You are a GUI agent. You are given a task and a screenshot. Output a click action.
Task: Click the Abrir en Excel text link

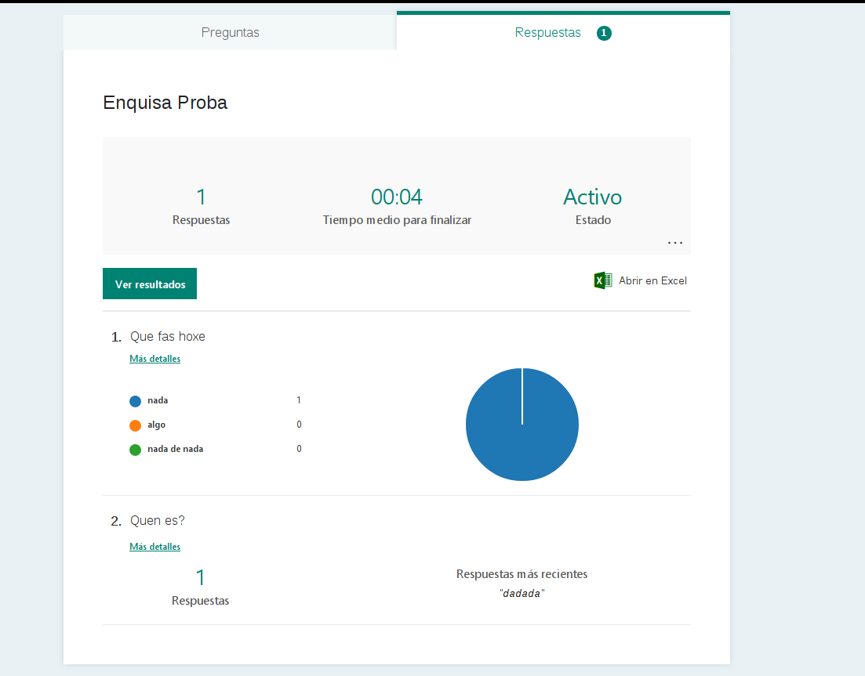(652, 280)
